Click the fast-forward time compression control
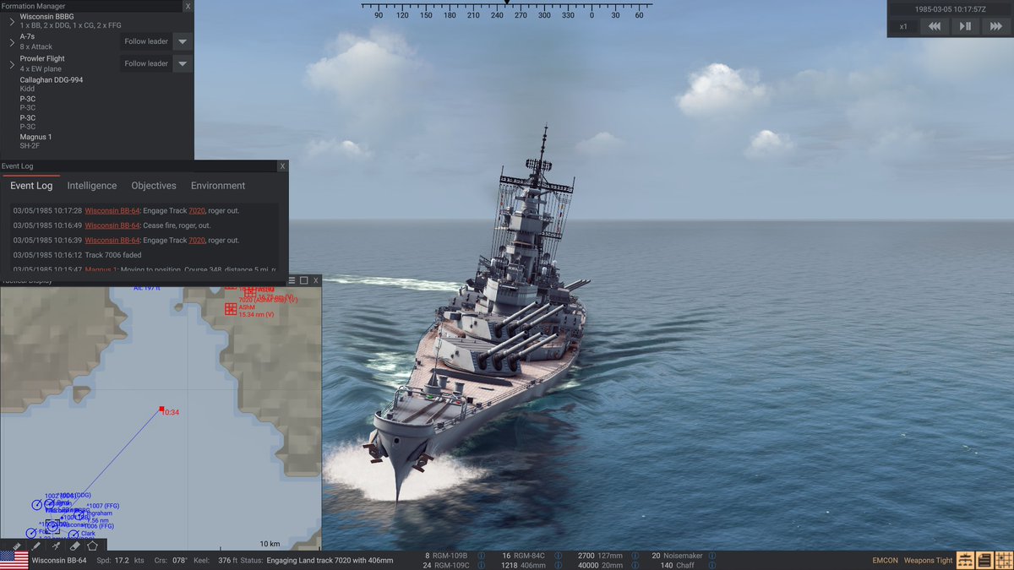This screenshot has width=1014, height=570. click(995, 26)
